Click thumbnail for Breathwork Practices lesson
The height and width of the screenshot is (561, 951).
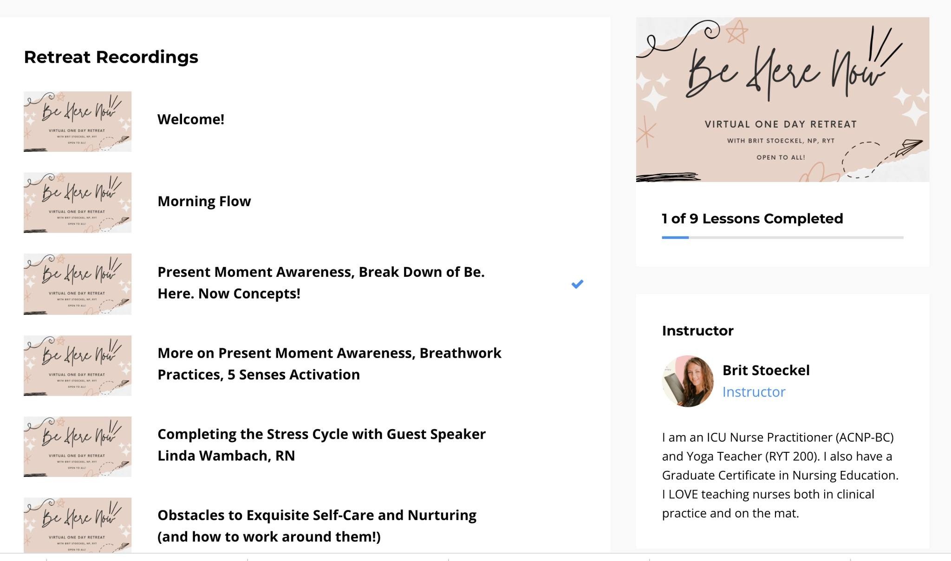coord(78,365)
